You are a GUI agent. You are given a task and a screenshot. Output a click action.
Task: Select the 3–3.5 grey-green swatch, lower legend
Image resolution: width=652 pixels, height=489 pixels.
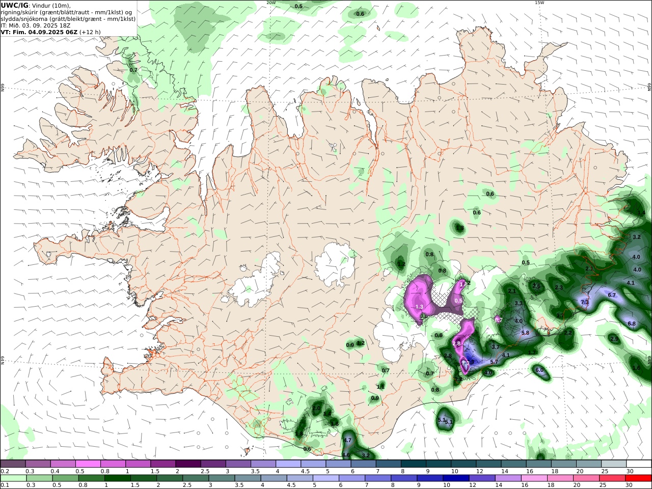coord(222,478)
